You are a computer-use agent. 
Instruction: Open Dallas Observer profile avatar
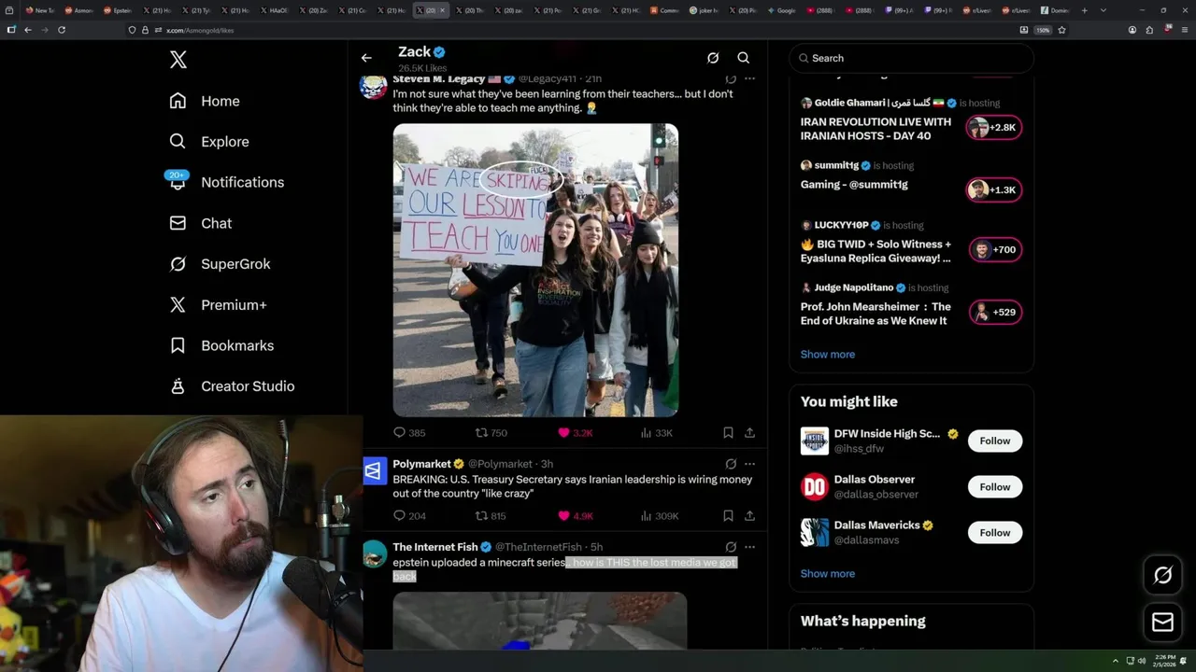tap(815, 487)
